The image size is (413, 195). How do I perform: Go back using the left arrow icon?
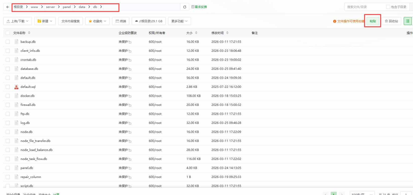tap(8, 7)
